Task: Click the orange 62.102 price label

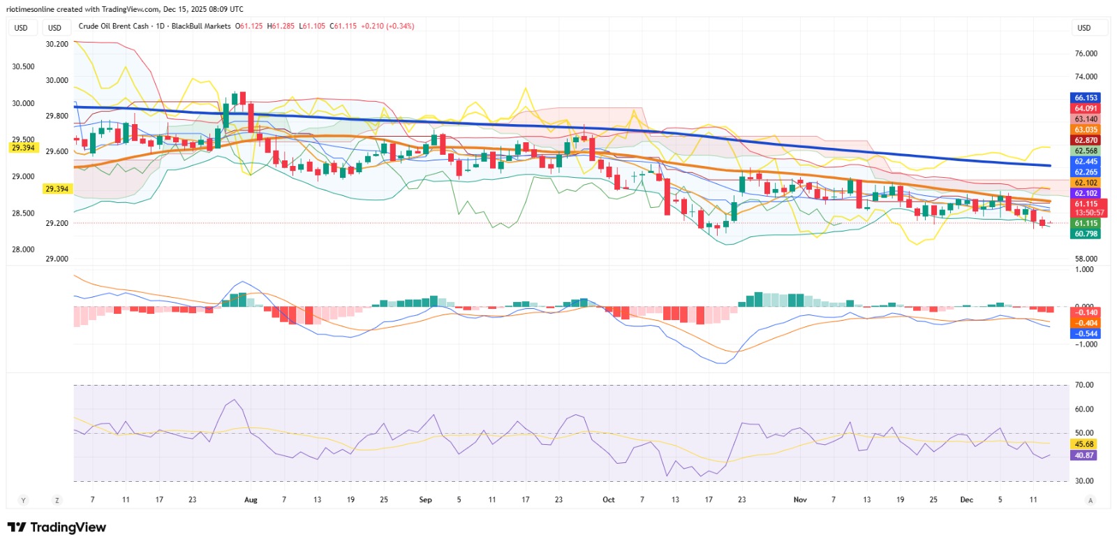Action: click(x=1086, y=183)
